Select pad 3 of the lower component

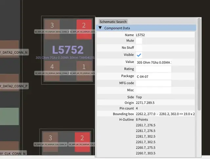50,138
